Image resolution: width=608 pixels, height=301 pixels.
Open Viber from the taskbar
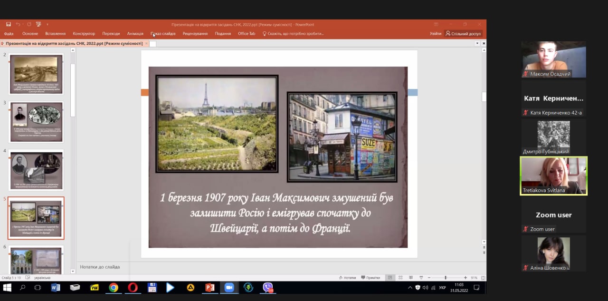268,288
